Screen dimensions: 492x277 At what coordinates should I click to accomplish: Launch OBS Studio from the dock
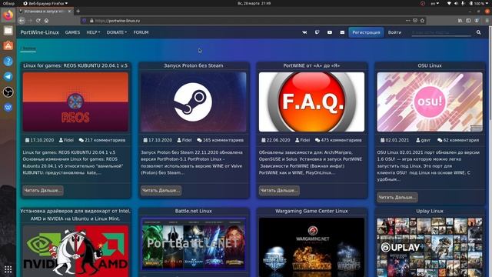click(x=8, y=92)
